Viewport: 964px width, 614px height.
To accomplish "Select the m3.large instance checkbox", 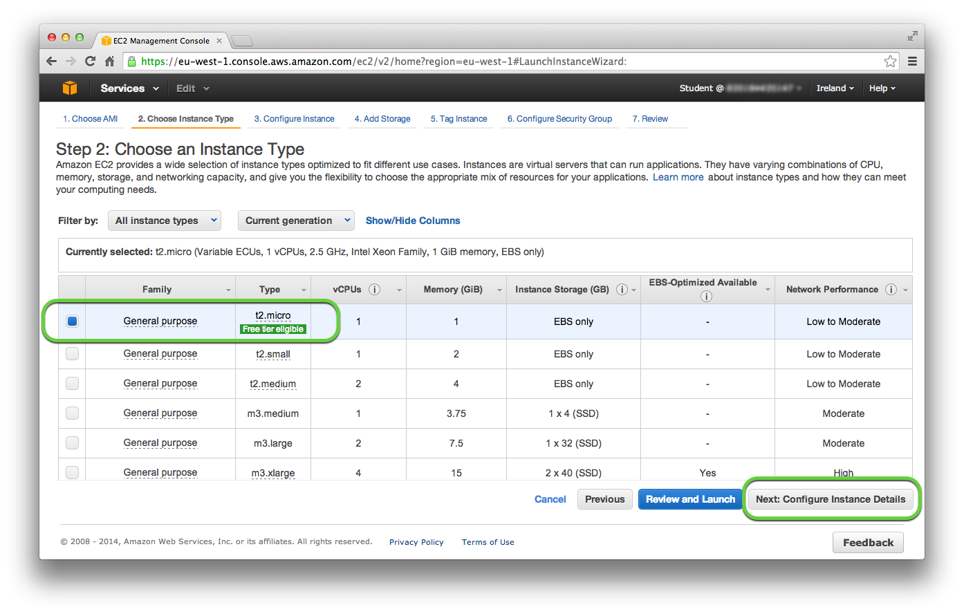I will point(72,443).
